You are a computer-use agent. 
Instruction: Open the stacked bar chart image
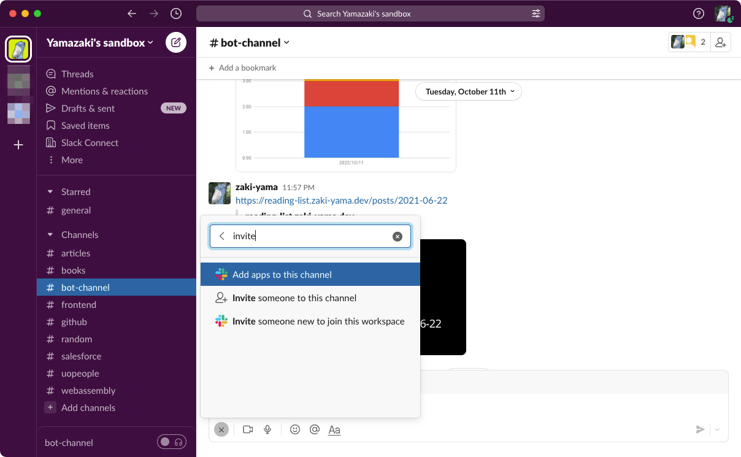[346, 125]
